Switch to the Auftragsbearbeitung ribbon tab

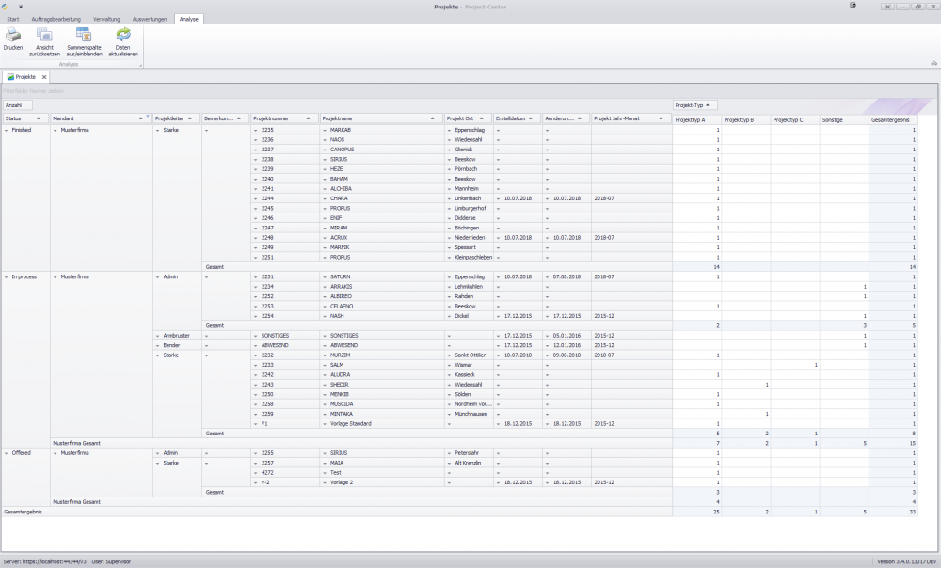(55, 19)
